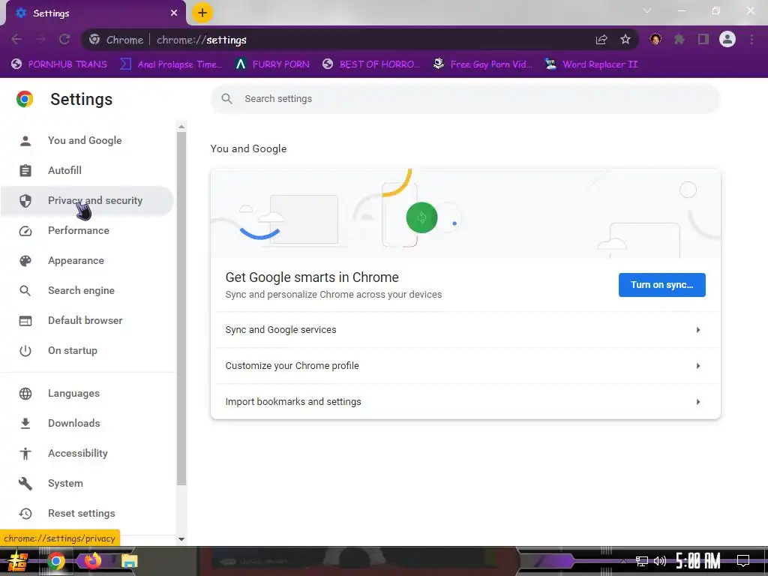Close the Settings tab
The height and width of the screenshot is (576, 768).
coord(174,13)
